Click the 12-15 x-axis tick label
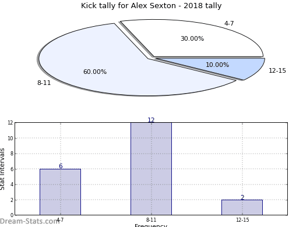 pos(242,220)
